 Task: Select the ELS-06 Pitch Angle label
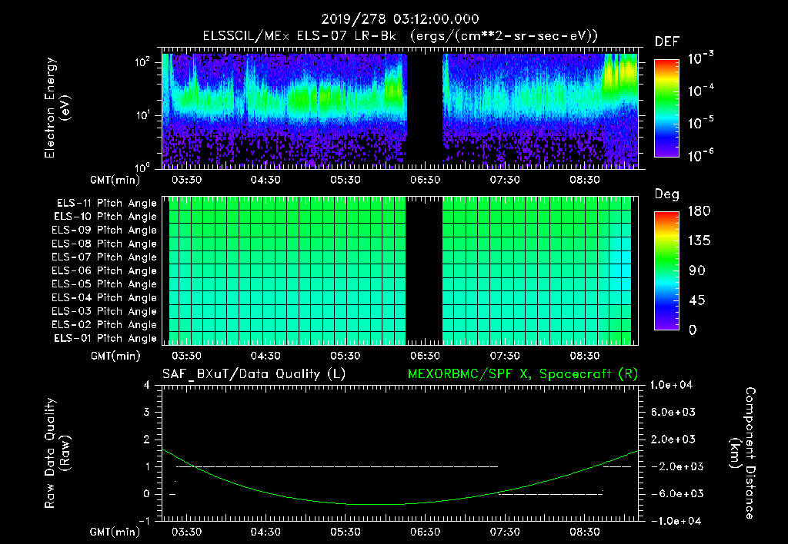104,270
